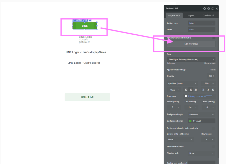The image size is (226, 164).
Task: Edit the #14AC0C background color field
Action: click(202, 121)
